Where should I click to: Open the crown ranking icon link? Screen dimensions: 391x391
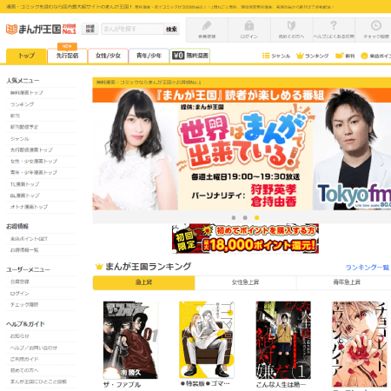[x=300, y=56]
